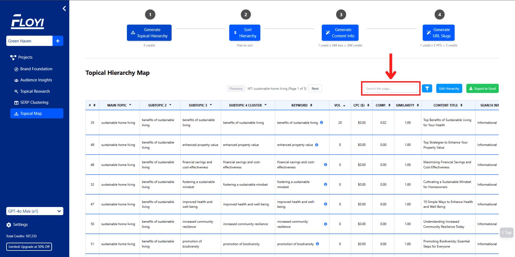Click Generate Content Info button
Image resolution: width=515 pixels, height=257 pixels.
[340, 33]
